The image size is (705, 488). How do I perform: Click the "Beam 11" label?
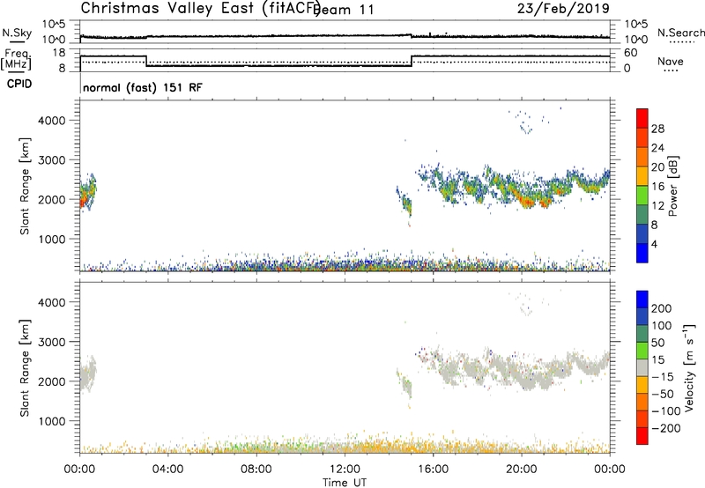coord(345,10)
